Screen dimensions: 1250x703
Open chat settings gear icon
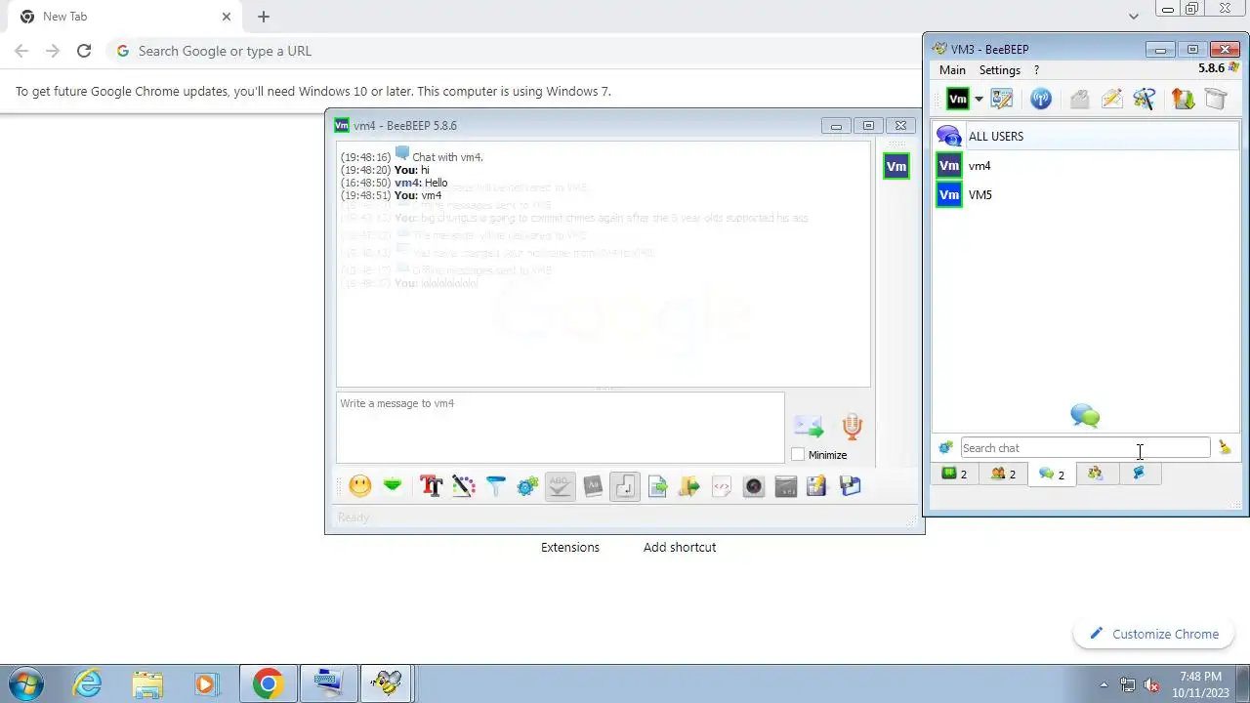click(527, 485)
